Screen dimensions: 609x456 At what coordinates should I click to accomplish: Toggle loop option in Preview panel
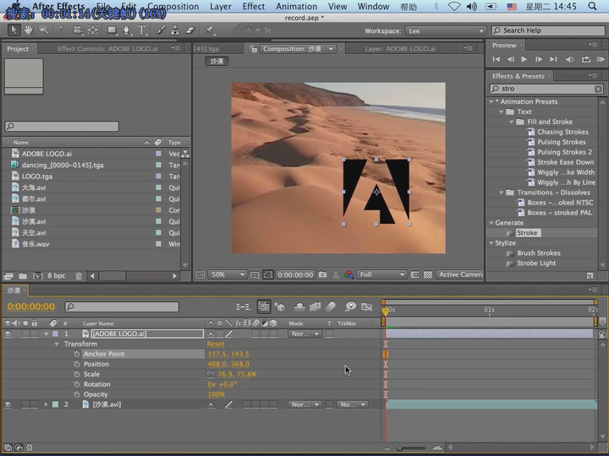[585, 59]
